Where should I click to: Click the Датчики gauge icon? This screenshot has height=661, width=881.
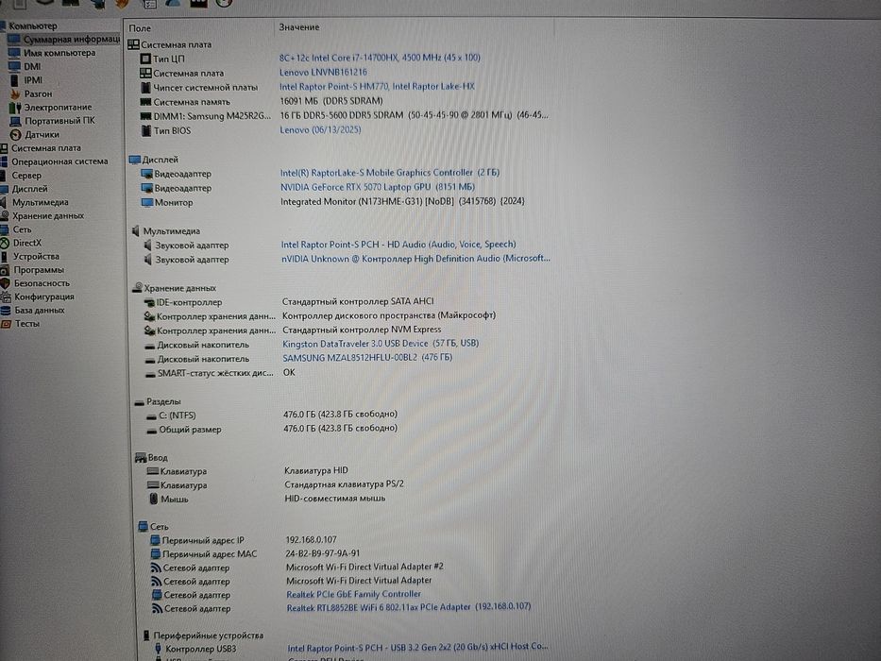(x=16, y=134)
